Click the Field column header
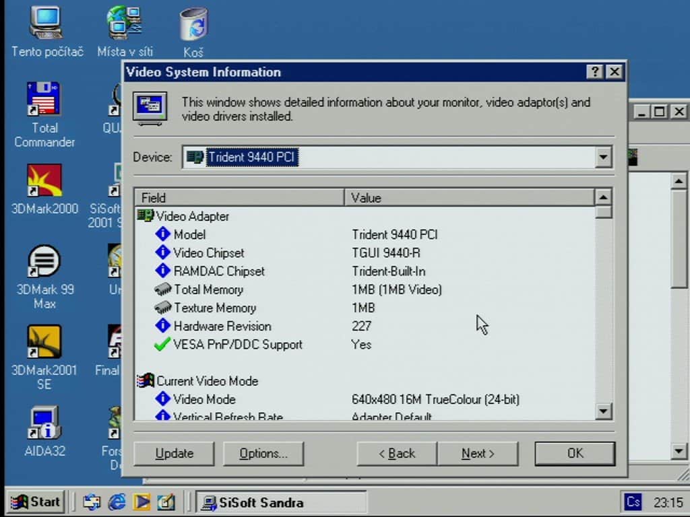The height and width of the screenshot is (517, 690). coord(239,197)
